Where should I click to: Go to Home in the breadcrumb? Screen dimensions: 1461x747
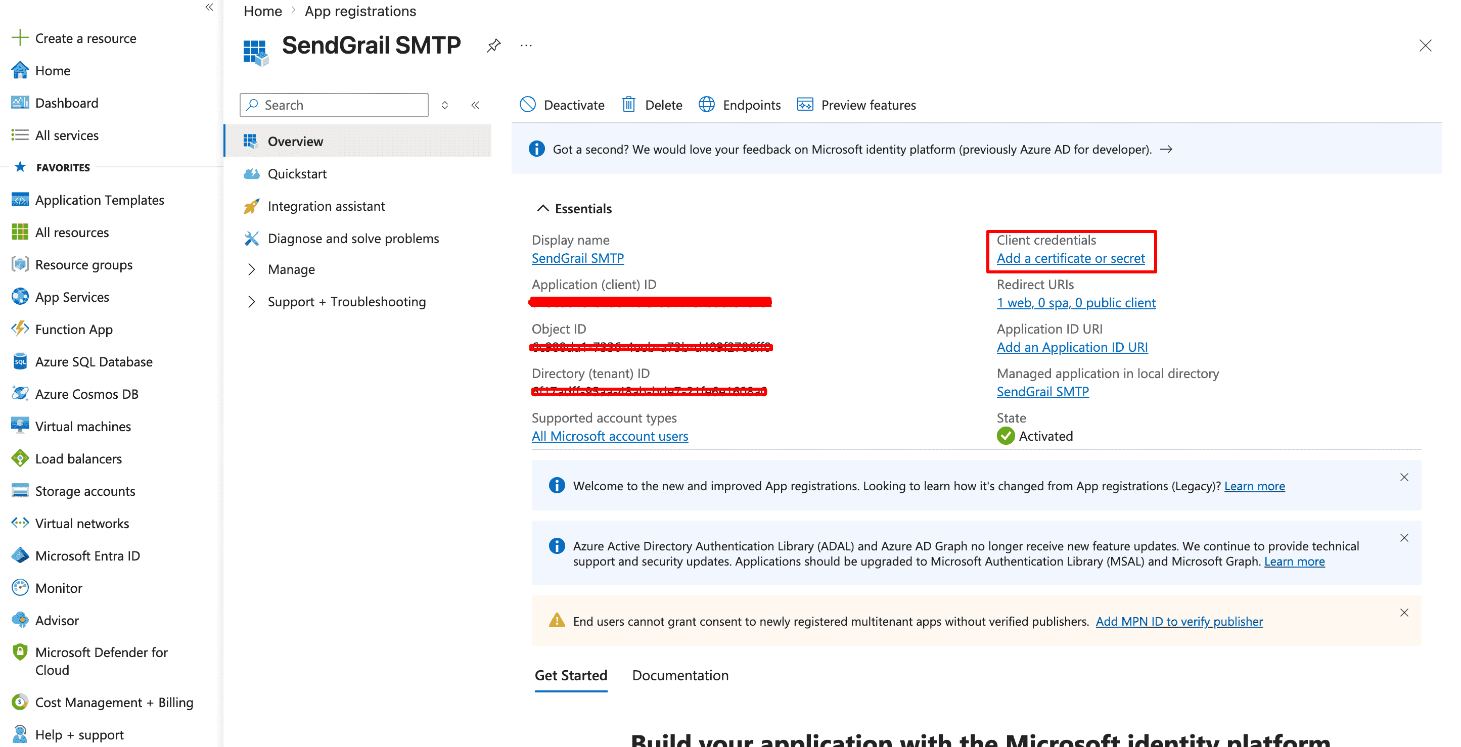point(262,11)
